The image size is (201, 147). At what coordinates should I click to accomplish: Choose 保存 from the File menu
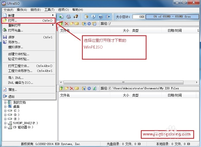coord(29,37)
